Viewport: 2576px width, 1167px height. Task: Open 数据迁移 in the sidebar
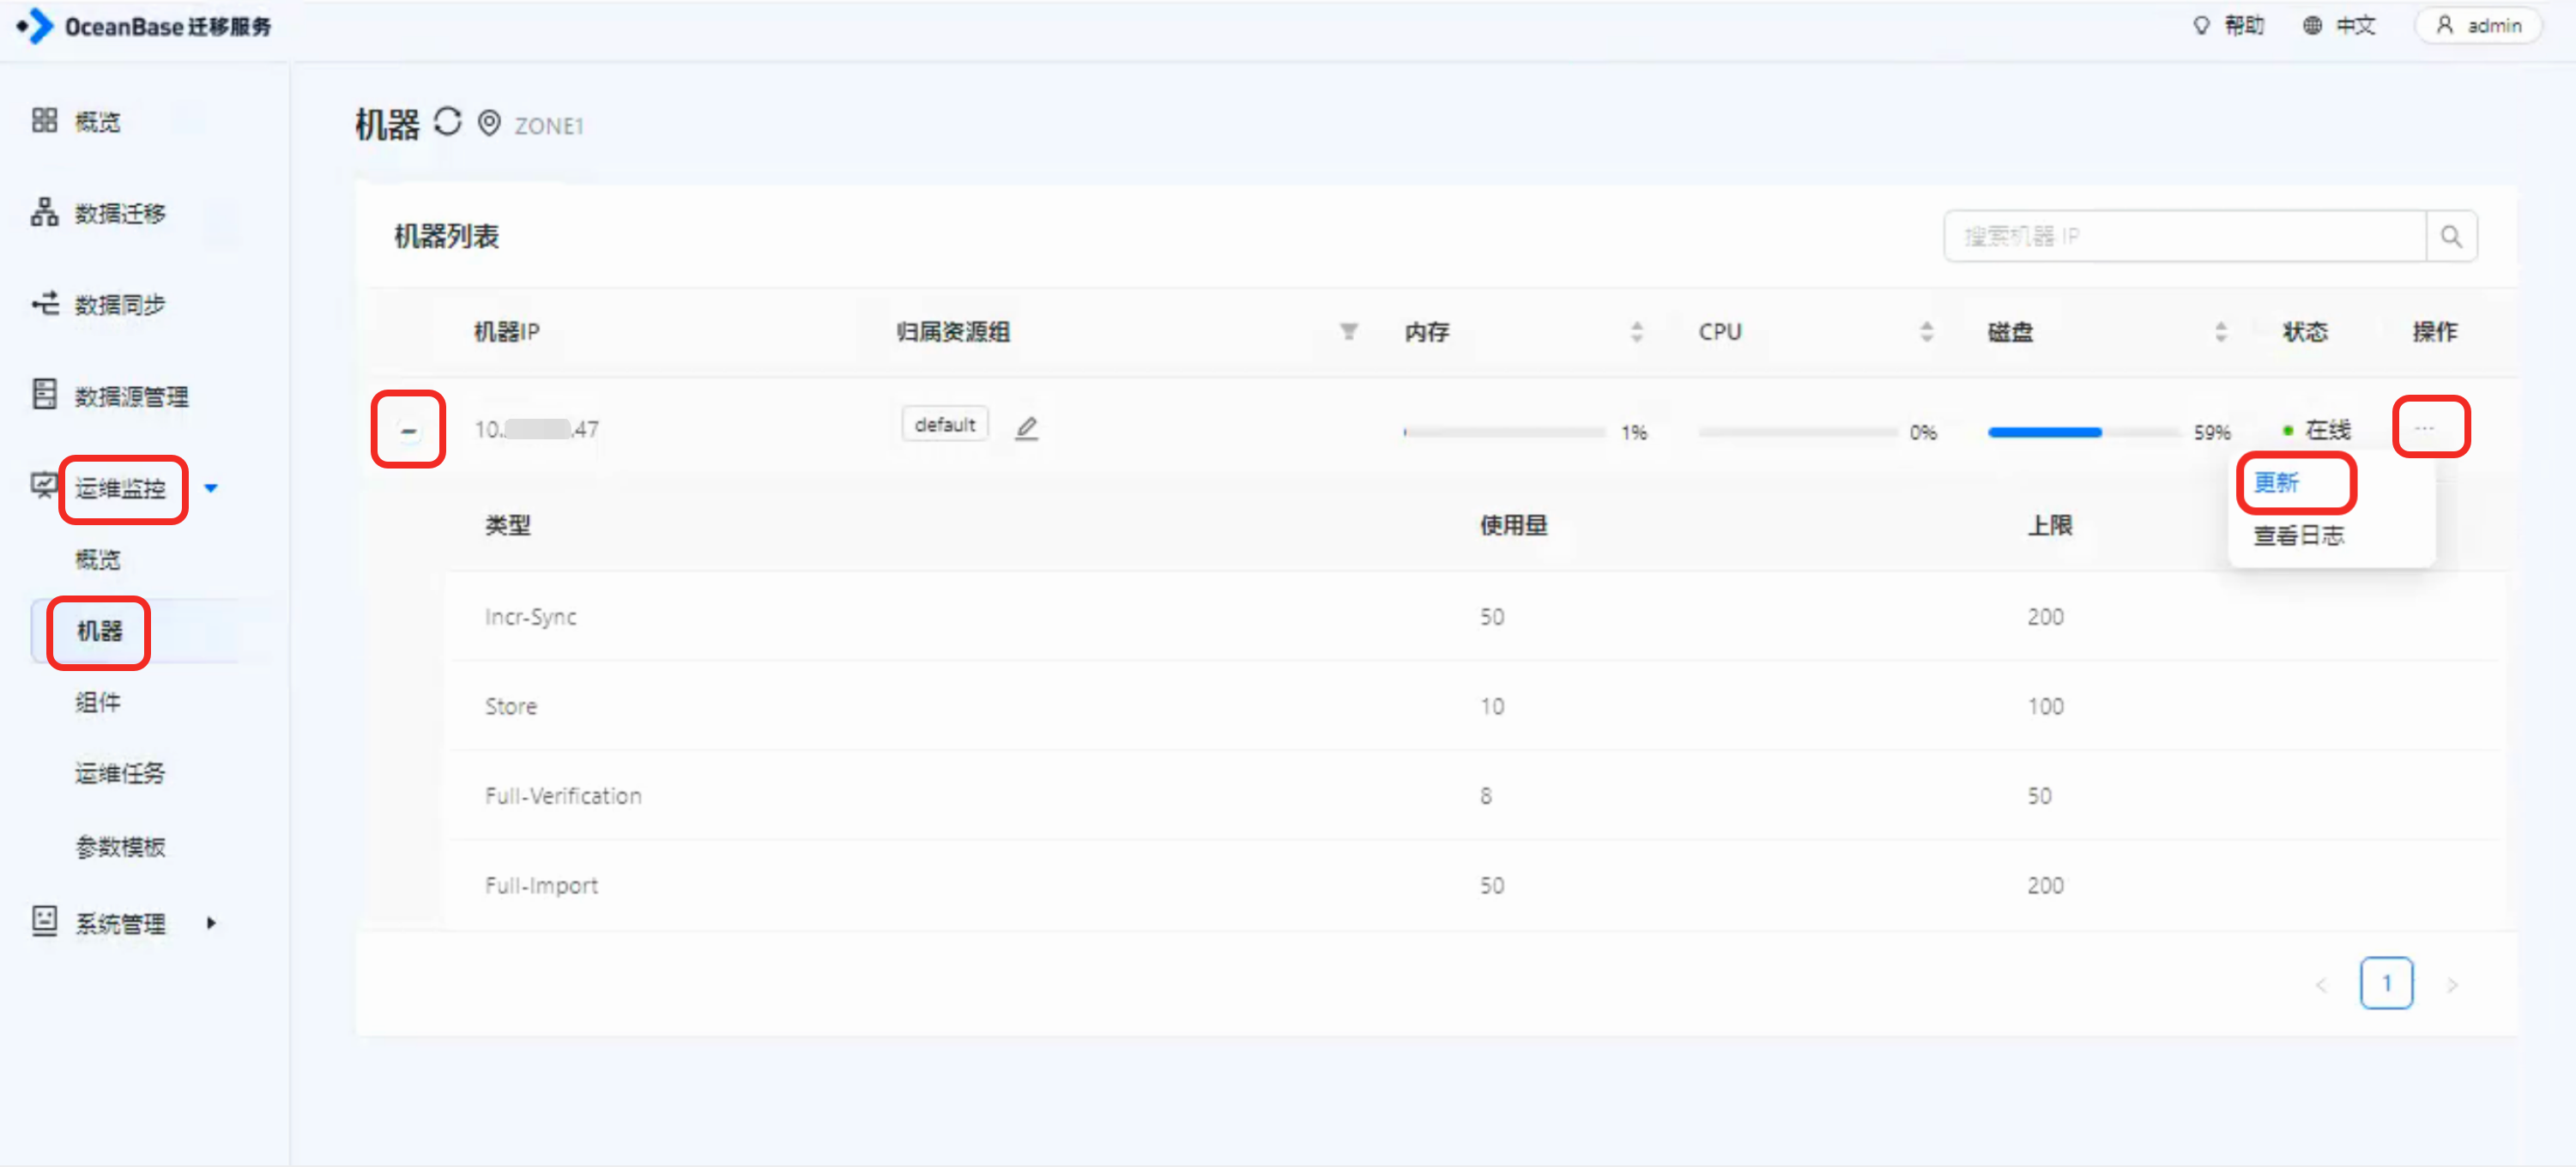tap(120, 213)
